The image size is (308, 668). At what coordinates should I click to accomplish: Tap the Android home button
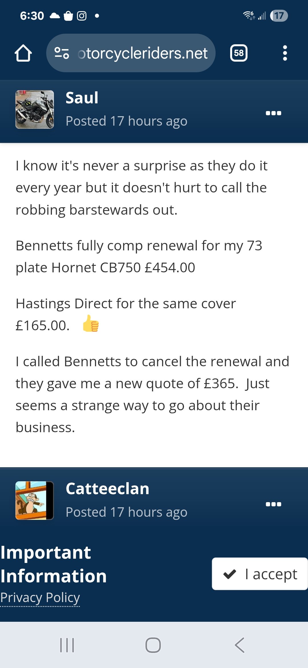coord(153,645)
